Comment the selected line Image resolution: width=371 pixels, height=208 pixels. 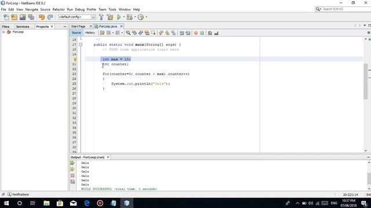pyautogui.click(x=210, y=33)
